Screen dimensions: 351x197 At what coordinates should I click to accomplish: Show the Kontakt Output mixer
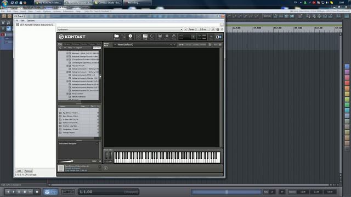tap(138, 37)
